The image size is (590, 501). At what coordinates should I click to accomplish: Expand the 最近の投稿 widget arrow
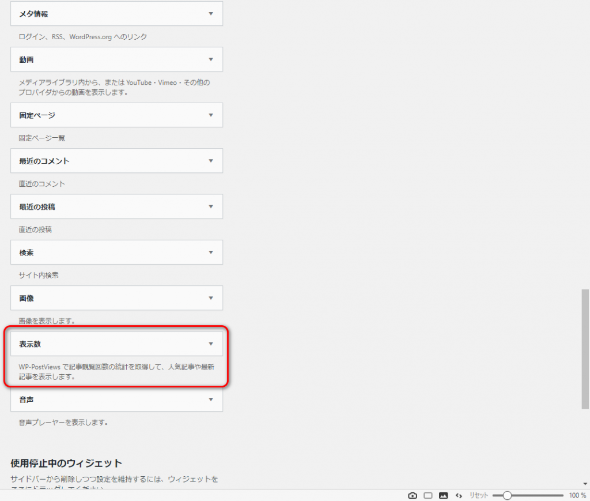(211, 206)
